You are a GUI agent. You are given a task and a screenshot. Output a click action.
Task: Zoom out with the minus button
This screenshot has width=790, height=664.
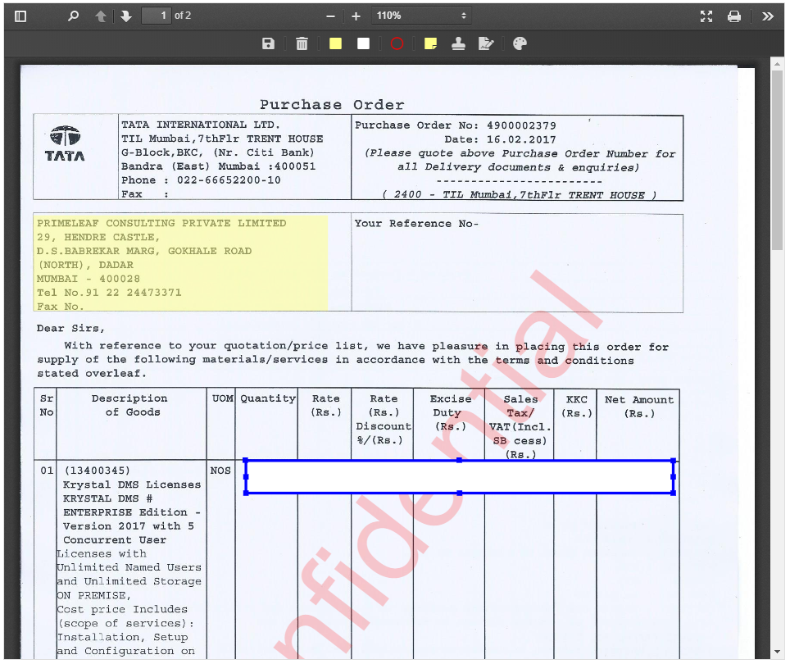[x=330, y=16]
